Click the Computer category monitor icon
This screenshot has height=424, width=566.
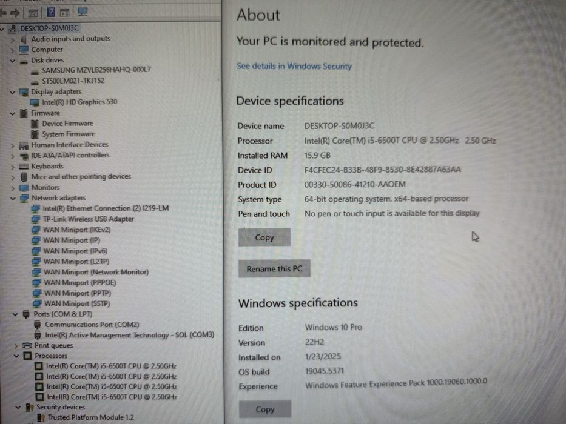[24, 50]
